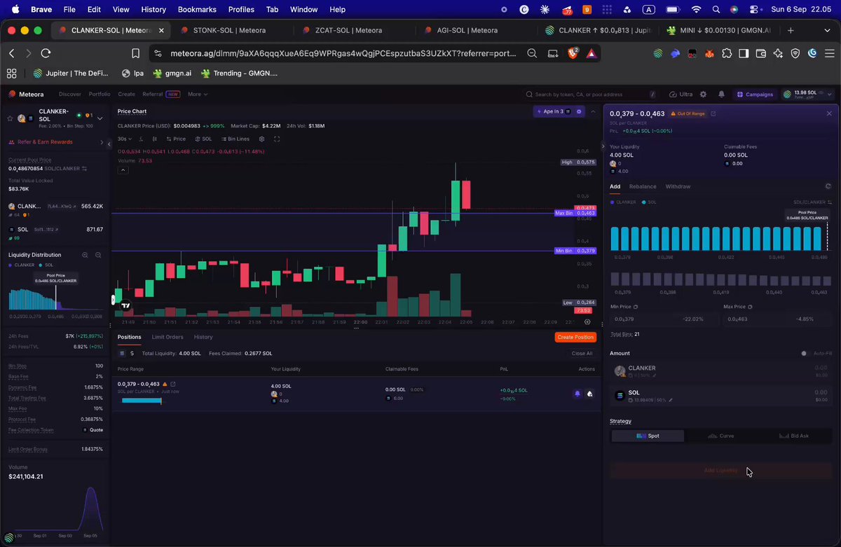Screen dimensions: 841x547
Task: Click the Campaigns button
Action: (755, 94)
